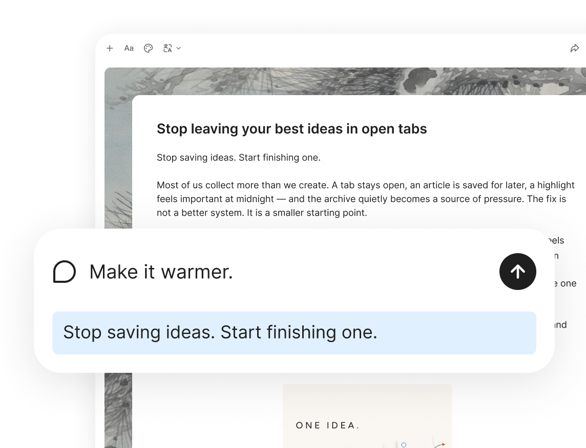Open the color palette theme icon
This screenshot has width=586, height=448.
click(x=149, y=48)
